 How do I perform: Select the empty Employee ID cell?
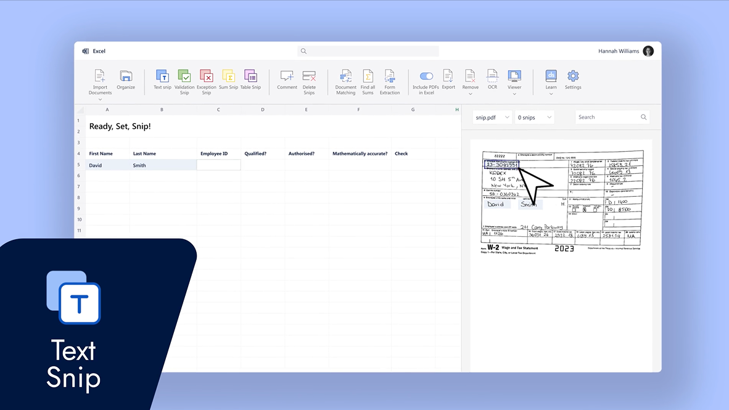[x=218, y=165]
